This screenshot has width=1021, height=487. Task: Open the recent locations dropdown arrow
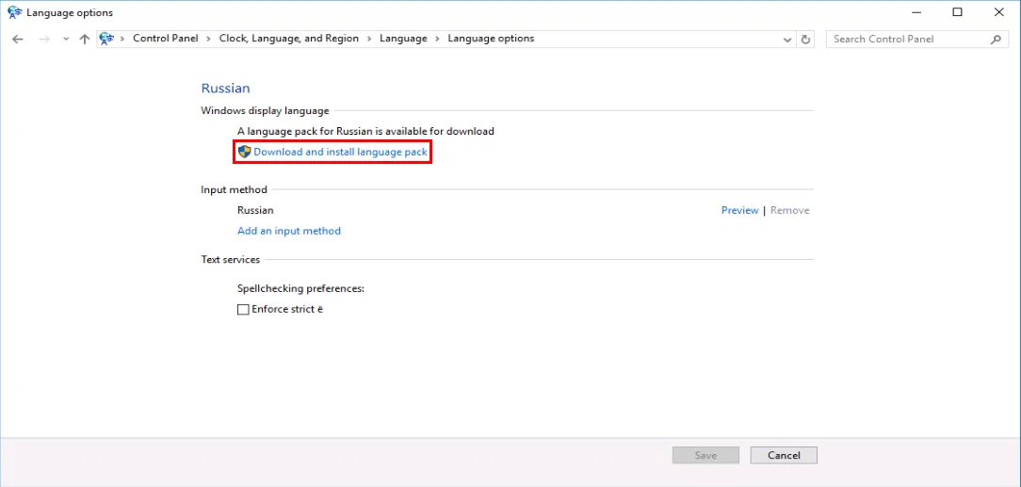tap(65, 40)
